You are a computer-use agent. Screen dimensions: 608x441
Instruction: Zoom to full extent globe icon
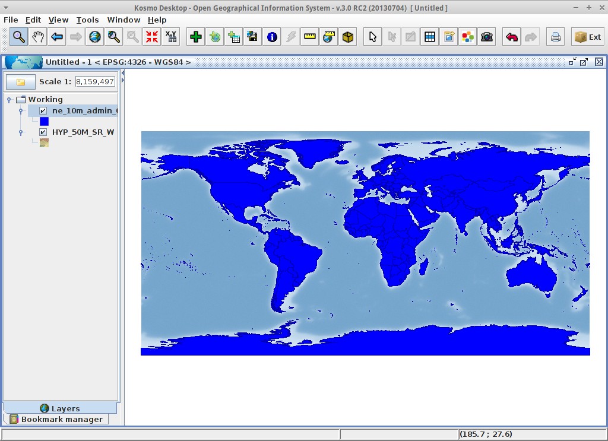[x=95, y=37]
